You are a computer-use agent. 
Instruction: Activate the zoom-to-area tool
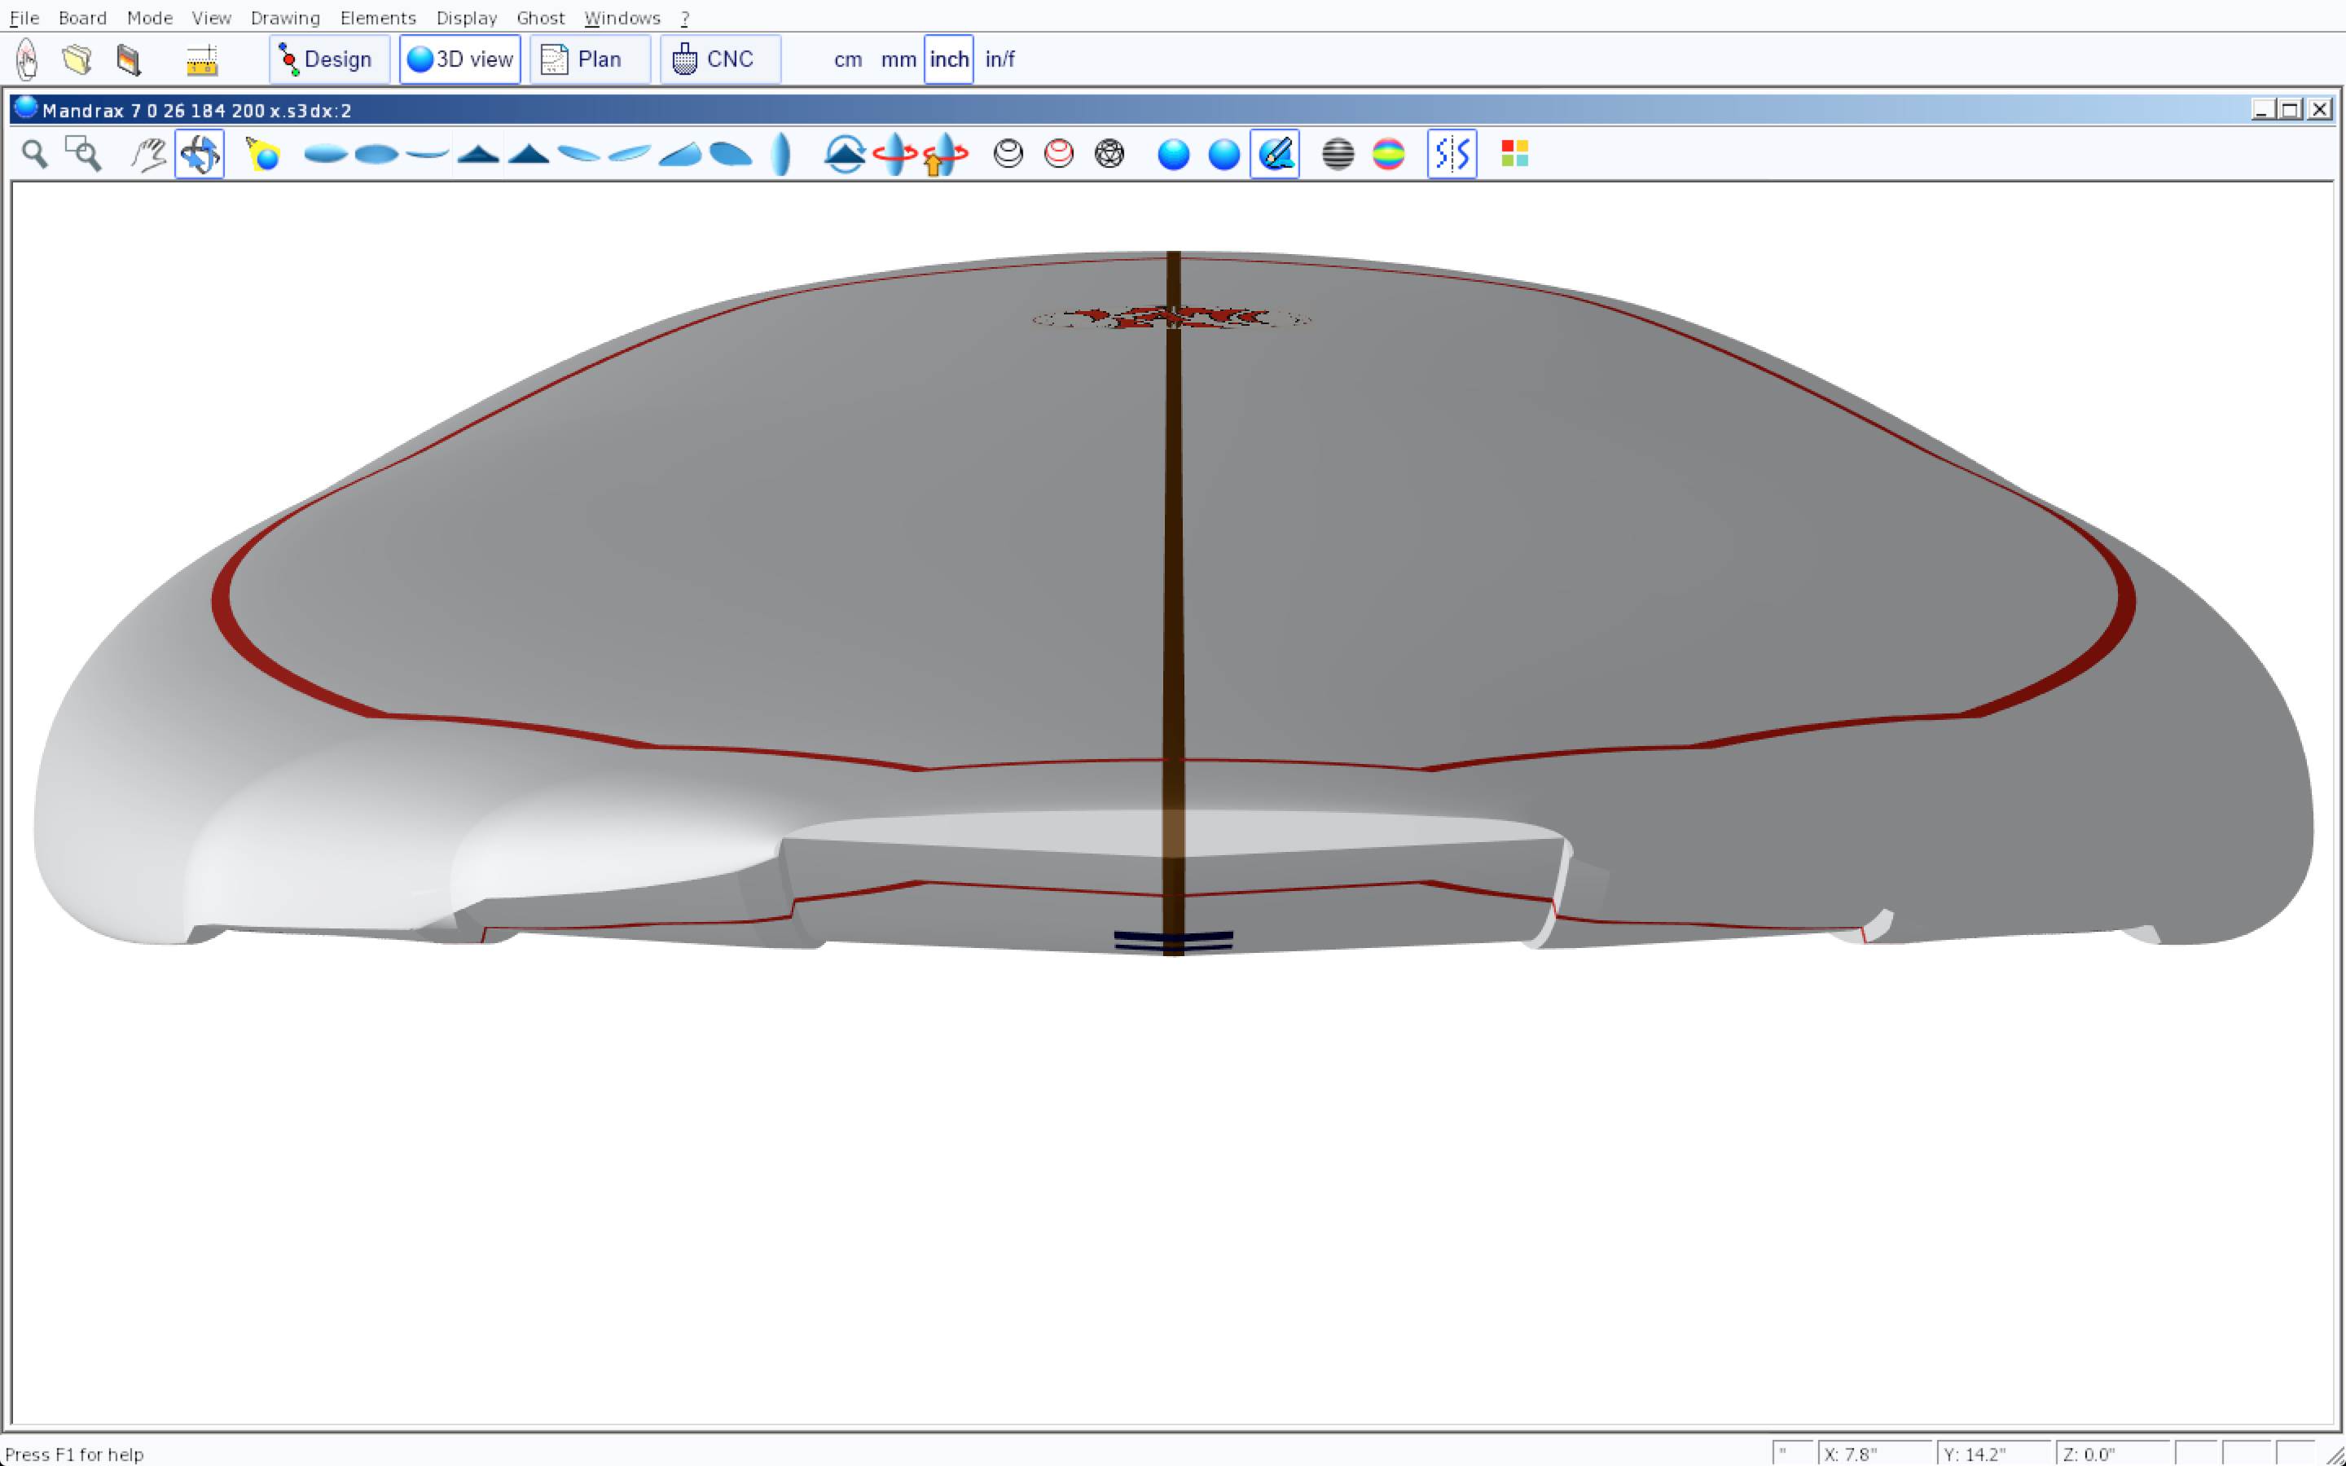point(83,154)
